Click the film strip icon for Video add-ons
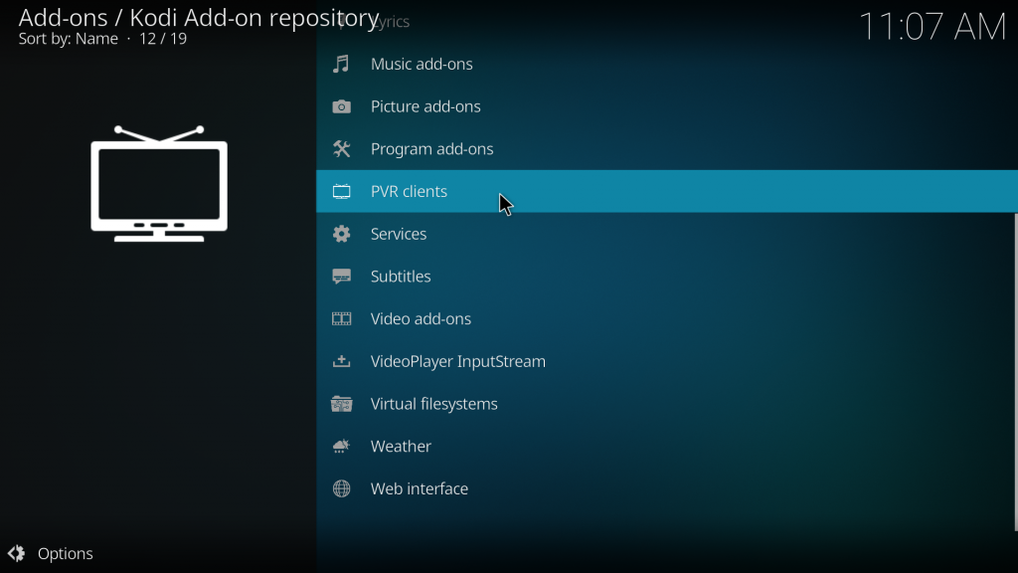 pos(342,319)
